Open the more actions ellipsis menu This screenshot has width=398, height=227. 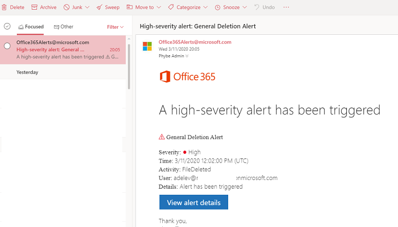pyautogui.click(x=286, y=7)
